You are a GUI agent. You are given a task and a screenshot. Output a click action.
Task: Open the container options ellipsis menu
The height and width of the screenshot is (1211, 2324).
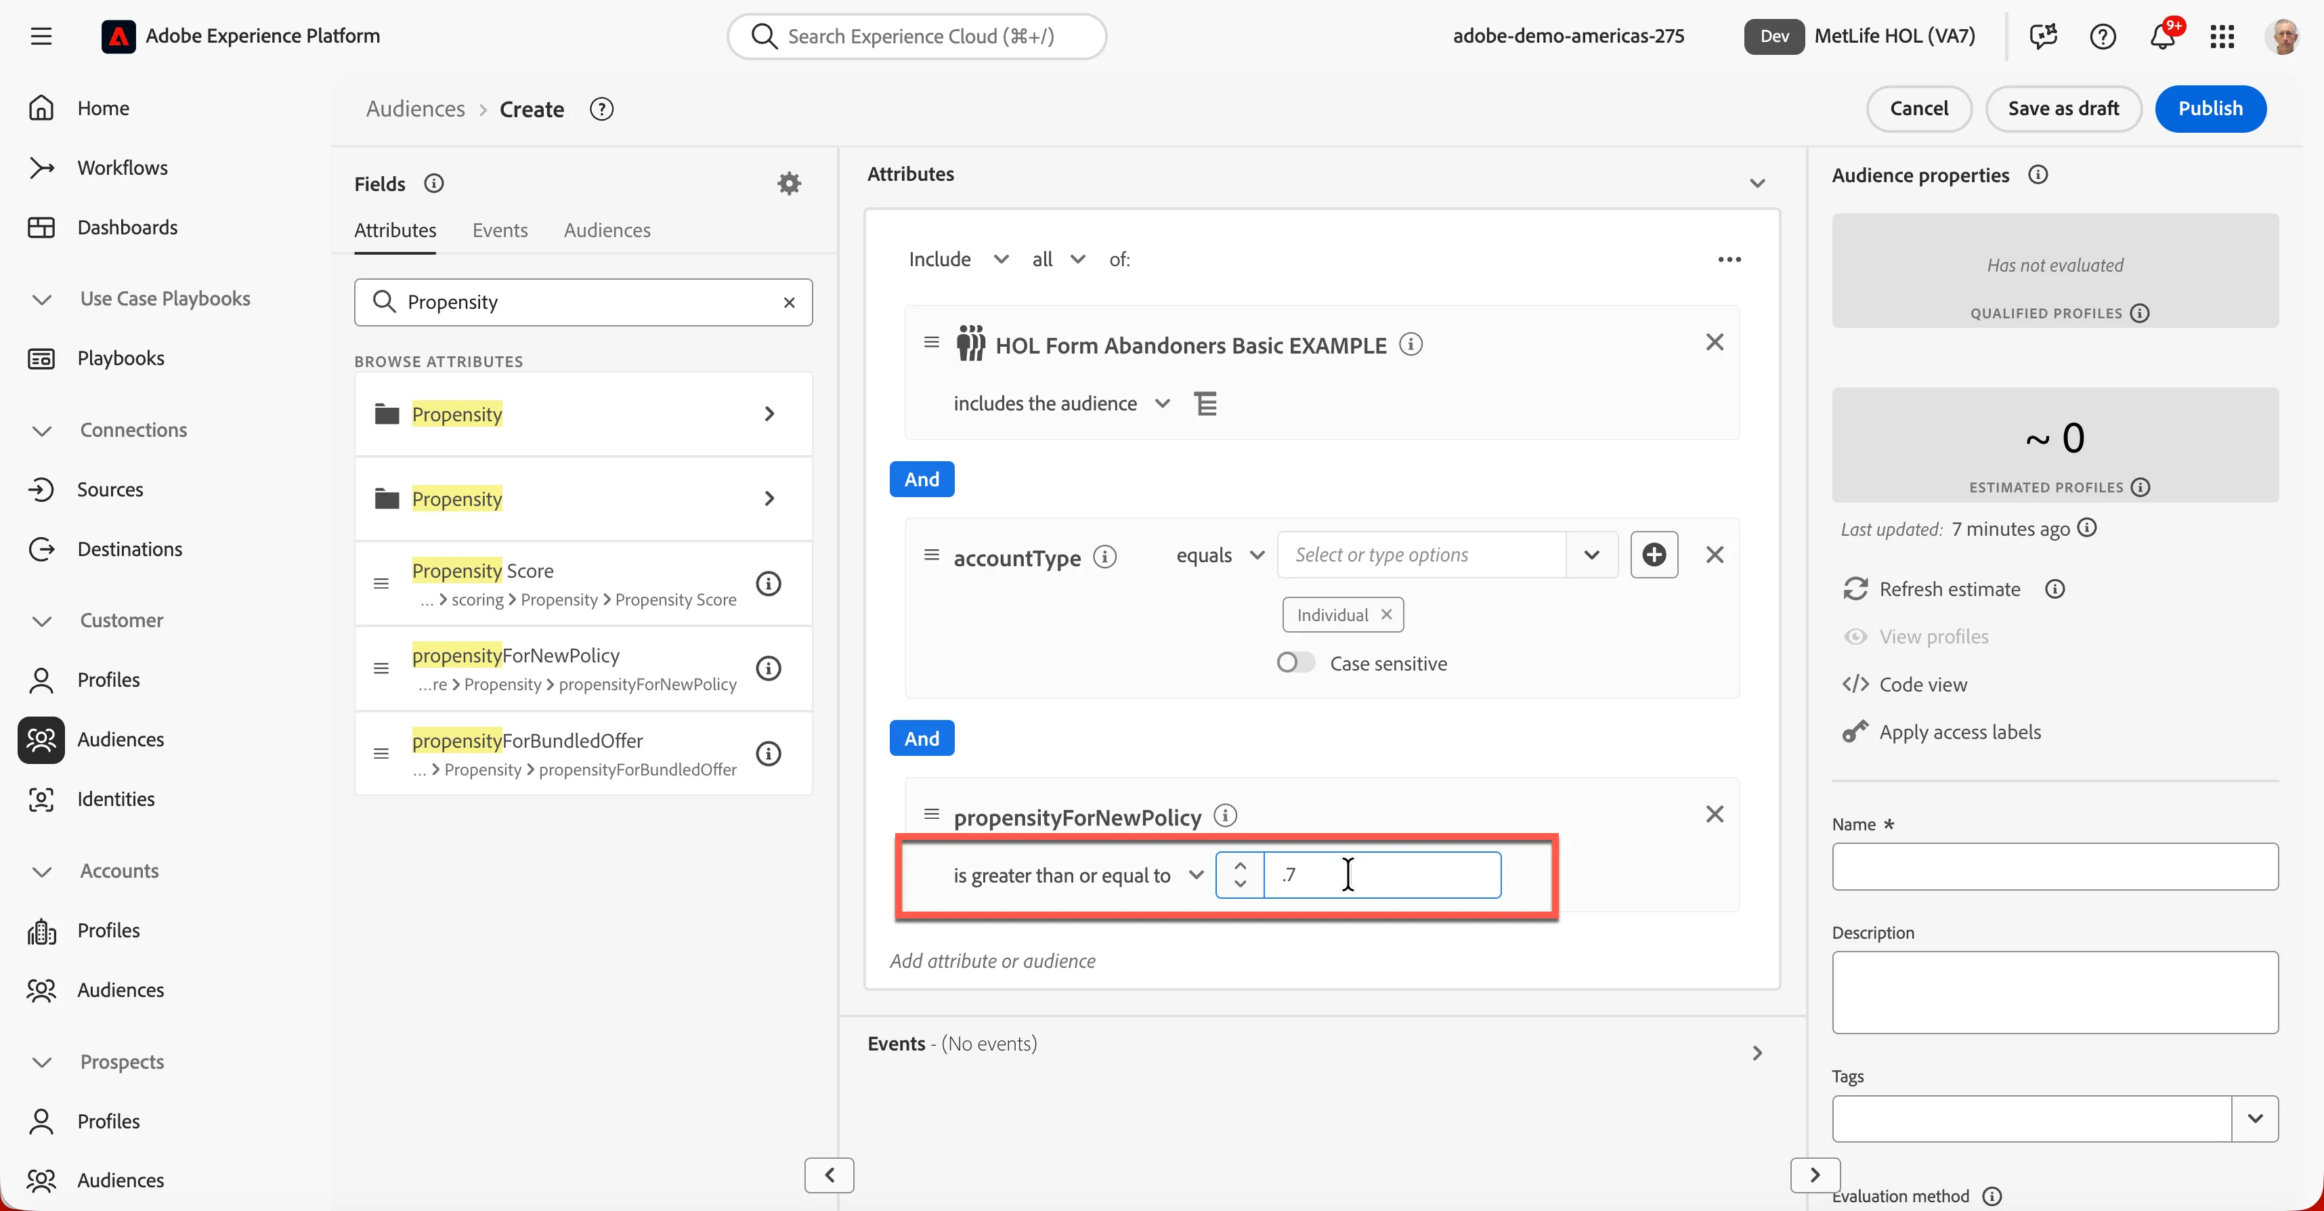(x=1729, y=259)
